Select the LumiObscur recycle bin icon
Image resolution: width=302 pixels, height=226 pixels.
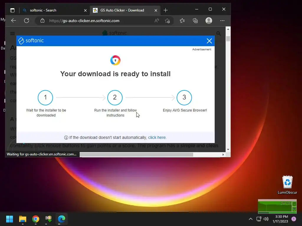(x=287, y=185)
